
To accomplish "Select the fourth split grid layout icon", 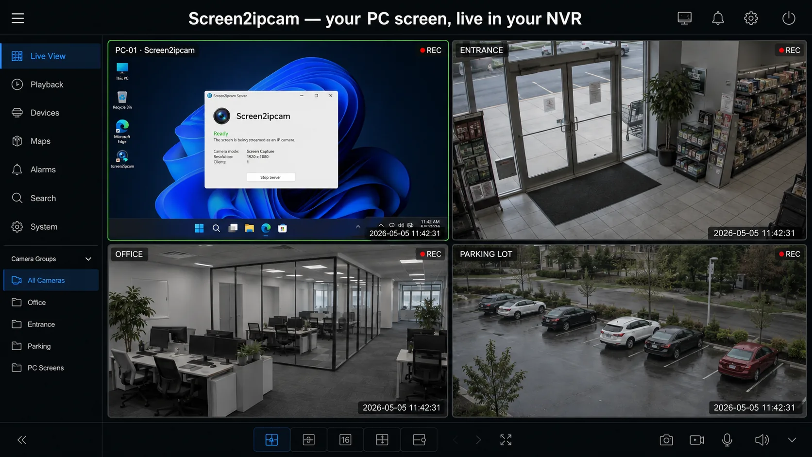I will [x=382, y=440].
